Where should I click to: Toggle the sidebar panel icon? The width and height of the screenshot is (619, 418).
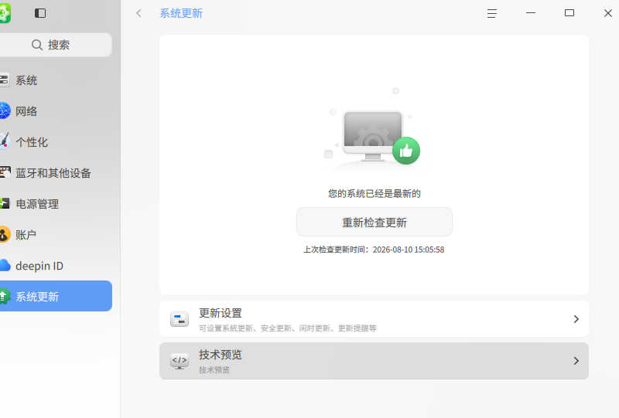40,13
